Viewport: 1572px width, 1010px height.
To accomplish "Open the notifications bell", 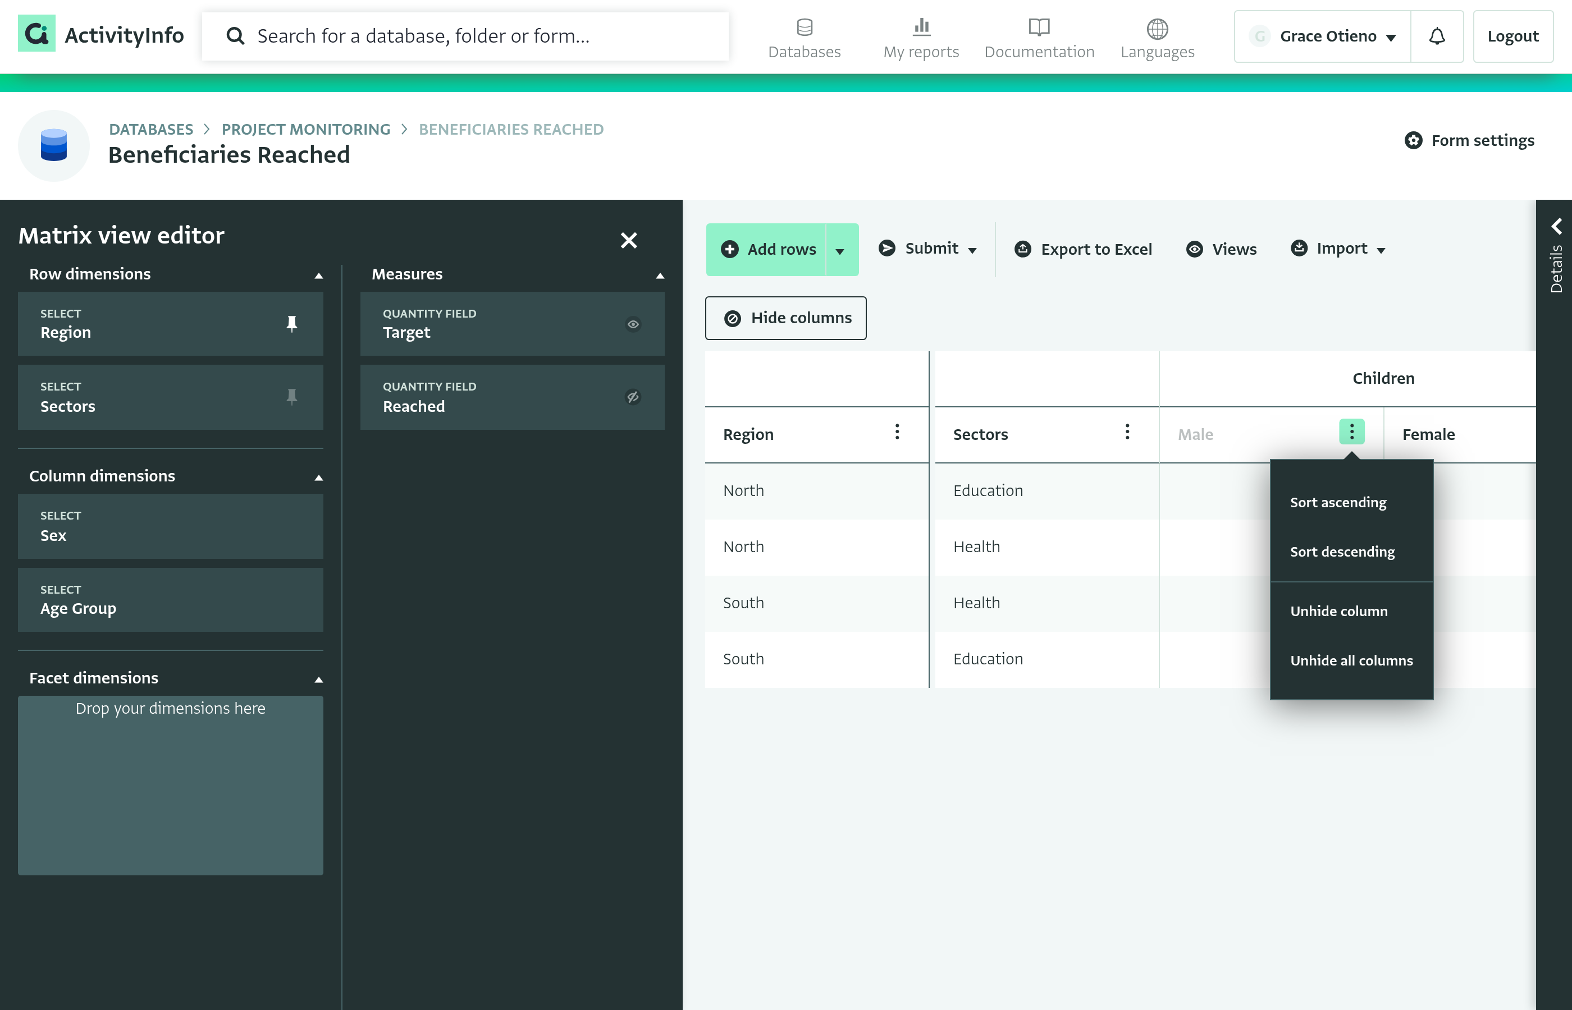I will [1436, 36].
